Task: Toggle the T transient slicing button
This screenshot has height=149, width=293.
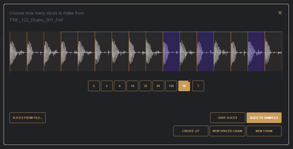Action: pyautogui.click(x=198, y=86)
